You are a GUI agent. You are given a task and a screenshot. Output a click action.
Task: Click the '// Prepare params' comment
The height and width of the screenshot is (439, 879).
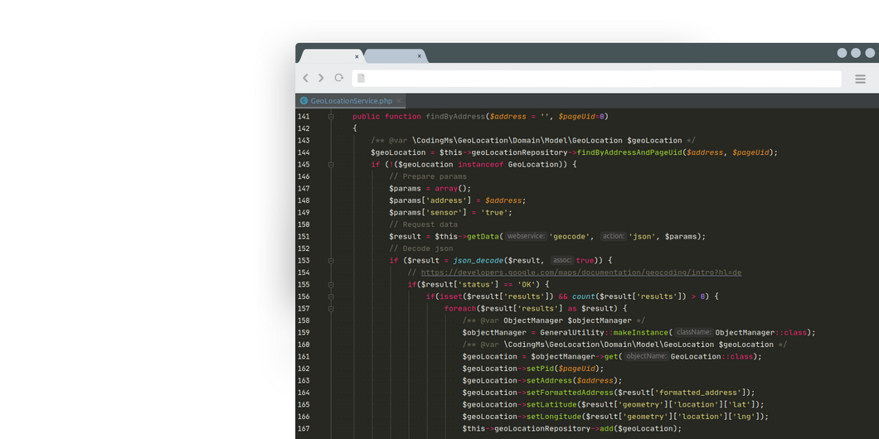(428, 176)
